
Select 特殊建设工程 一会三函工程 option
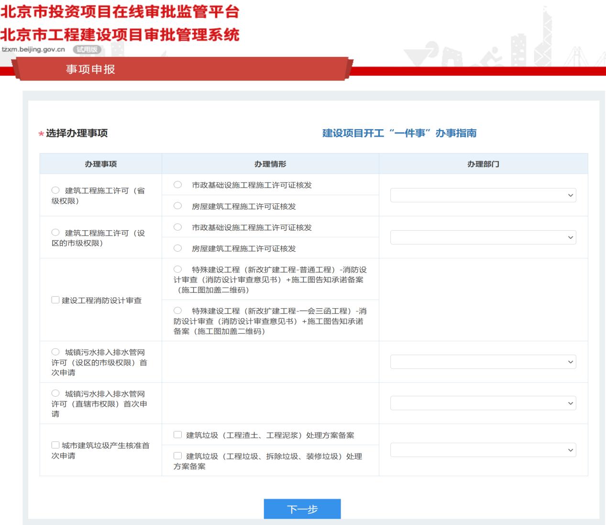tap(177, 311)
